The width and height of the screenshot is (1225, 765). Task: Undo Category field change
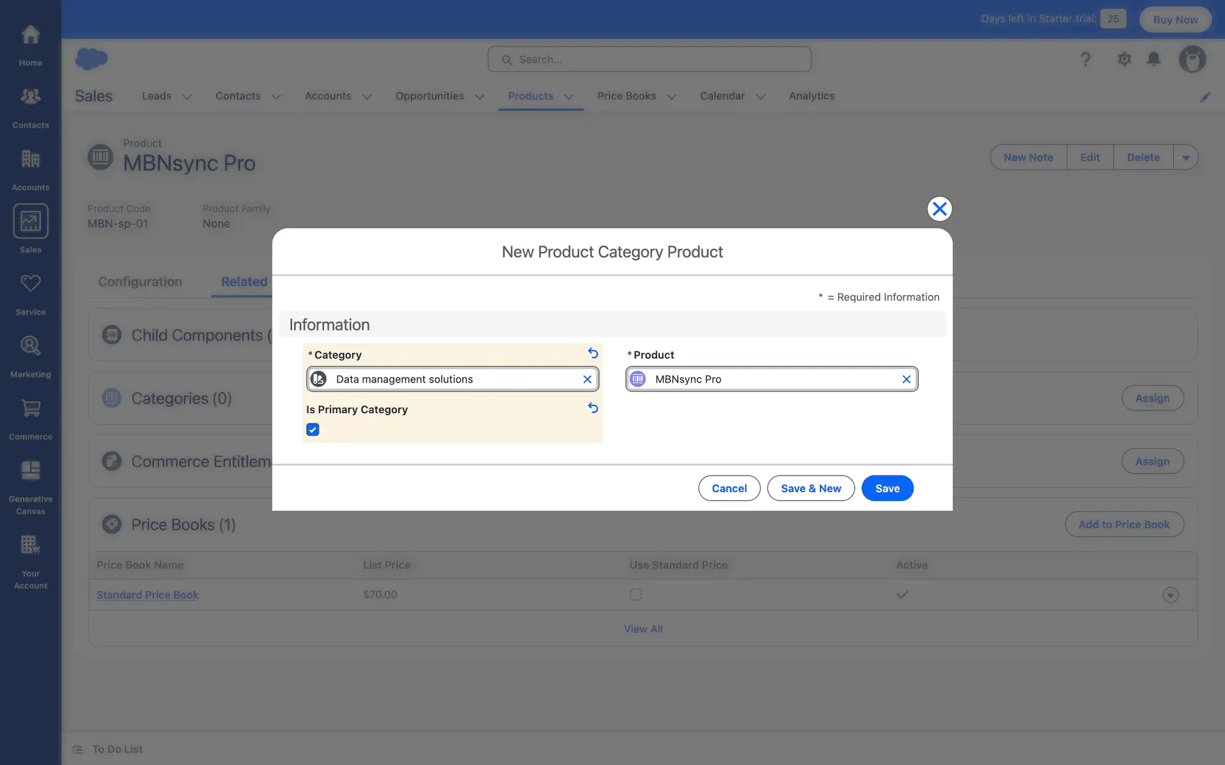tap(593, 353)
